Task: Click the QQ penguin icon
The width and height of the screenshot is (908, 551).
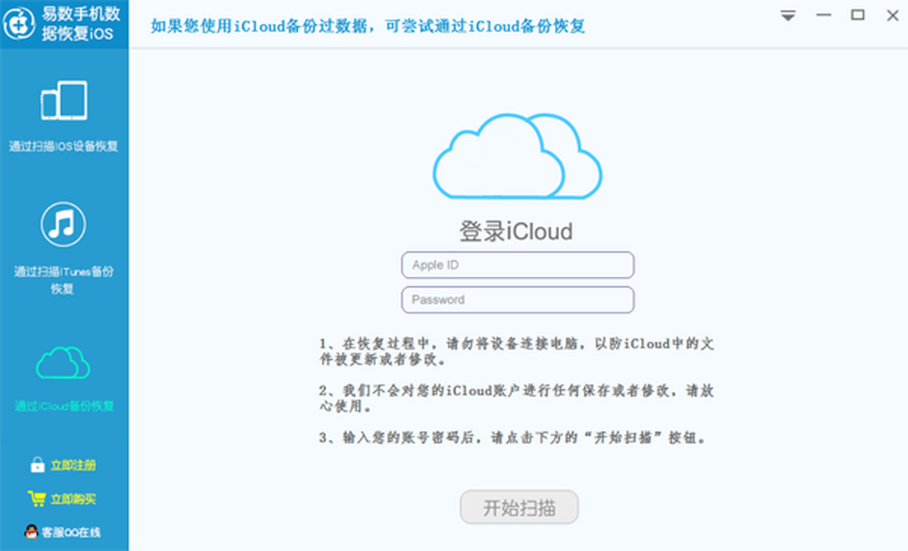Action: click(x=33, y=532)
